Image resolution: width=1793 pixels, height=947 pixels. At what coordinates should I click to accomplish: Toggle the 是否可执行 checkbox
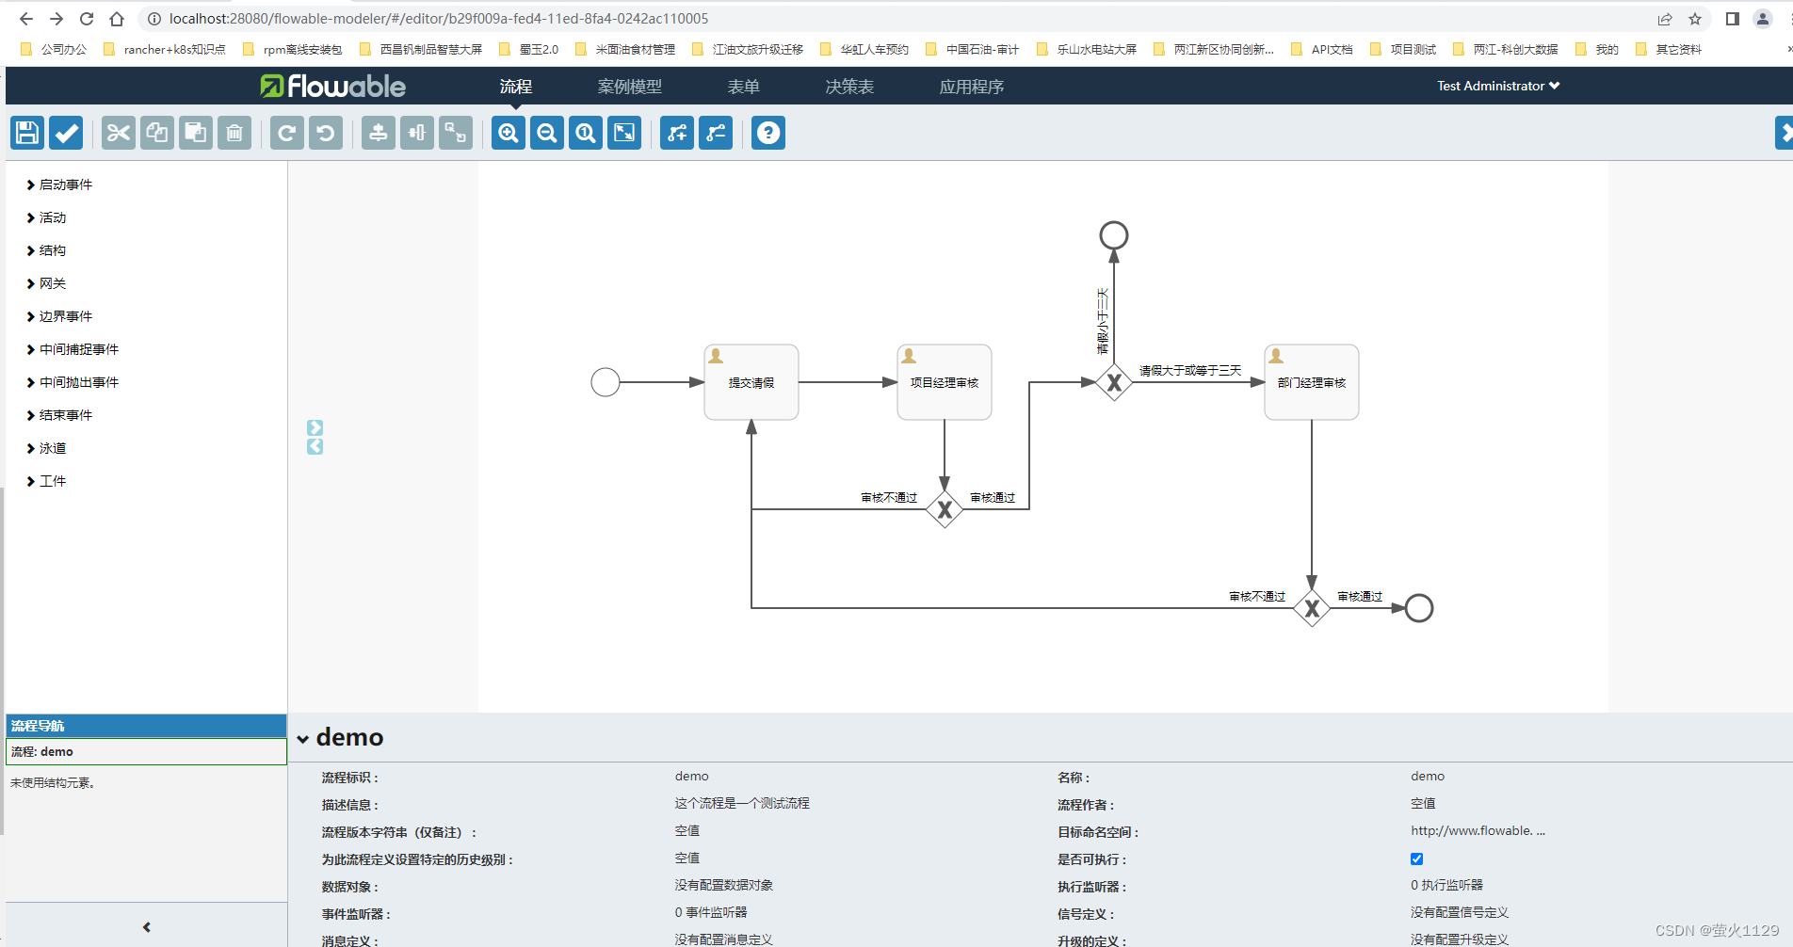[1416, 859]
